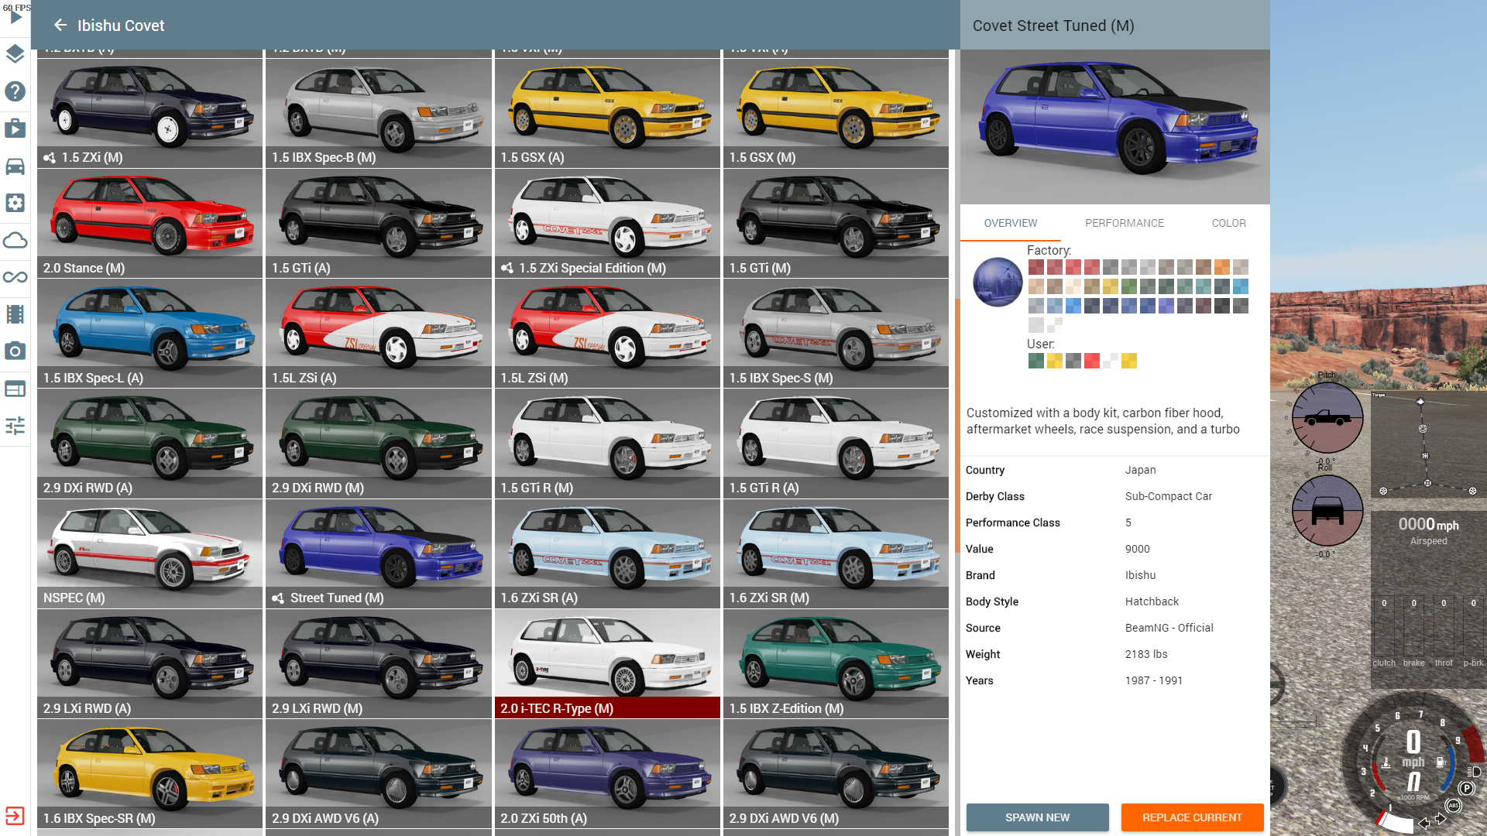Switch to the Performance tab

1125,223
